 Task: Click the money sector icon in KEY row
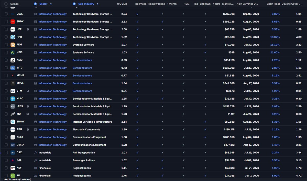pyautogui.click(x=35, y=168)
